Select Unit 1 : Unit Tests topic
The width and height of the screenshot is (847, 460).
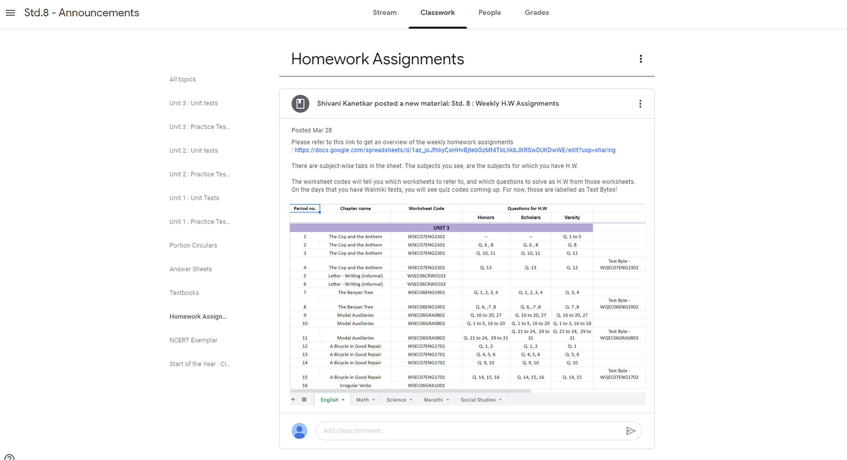pos(194,198)
